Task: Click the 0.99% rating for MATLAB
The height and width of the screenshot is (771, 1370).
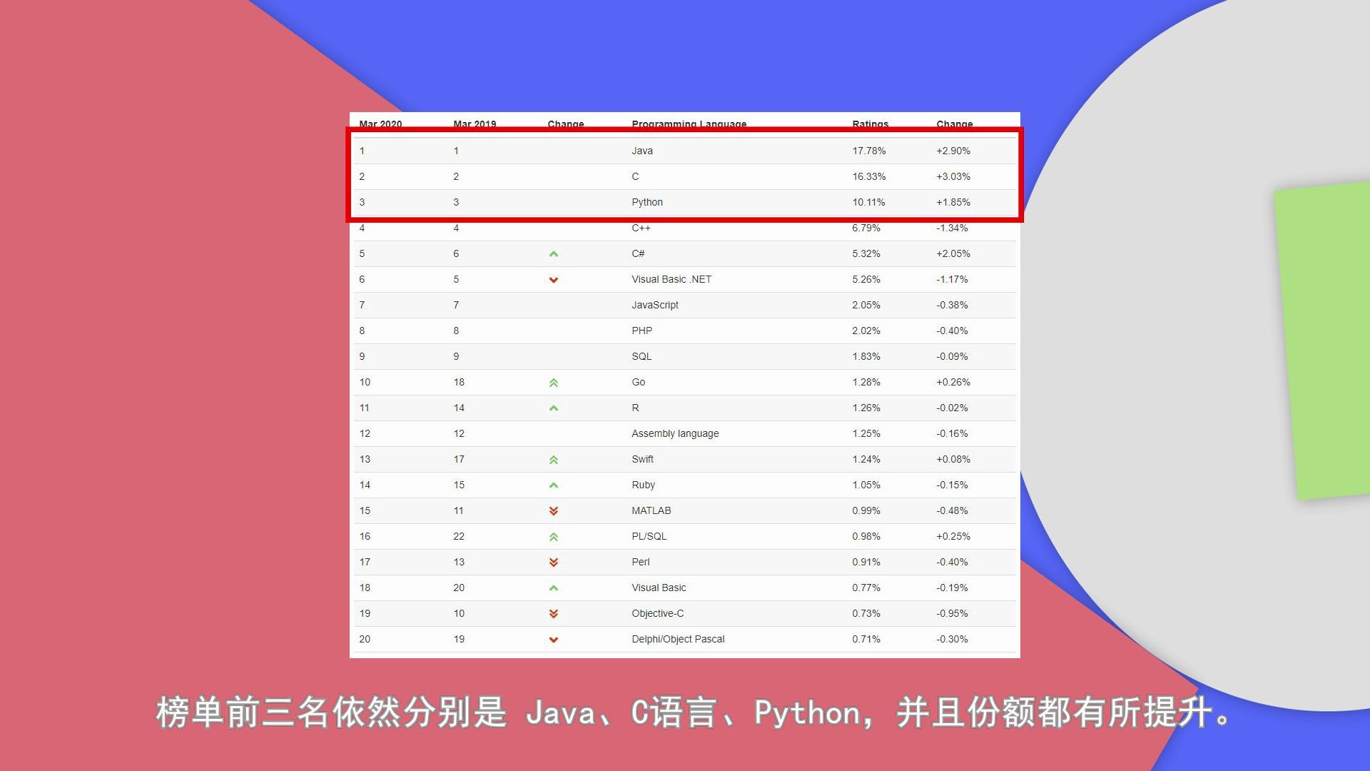Action: click(x=866, y=510)
